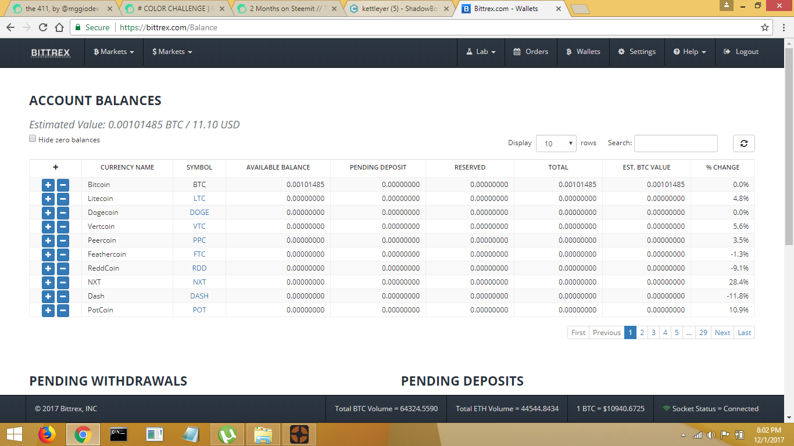Click the minus withdraw icon for Peercoin
The height and width of the screenshot is (446, 794).
coord(63,240)
